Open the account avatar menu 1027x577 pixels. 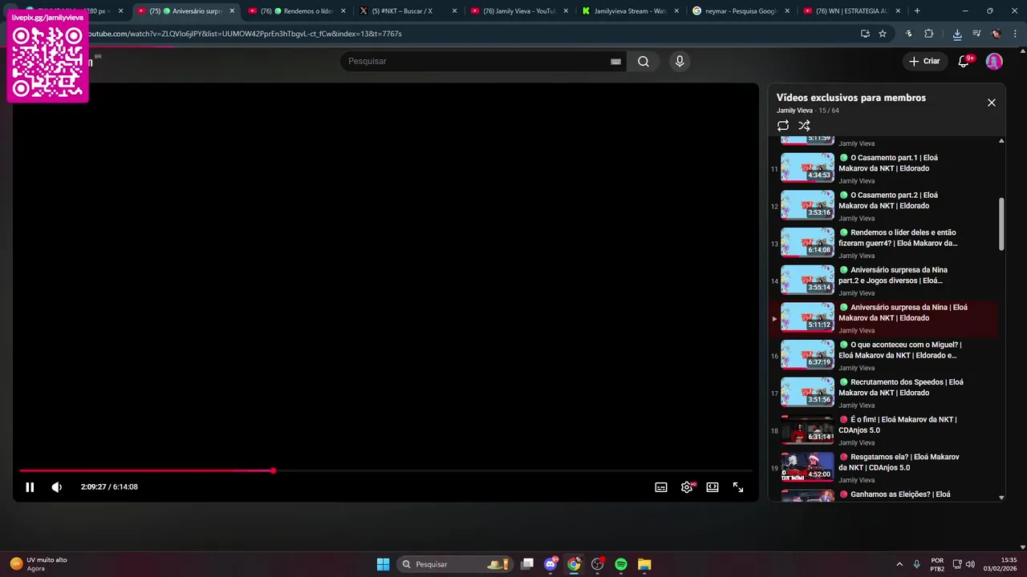pos(994,61)
